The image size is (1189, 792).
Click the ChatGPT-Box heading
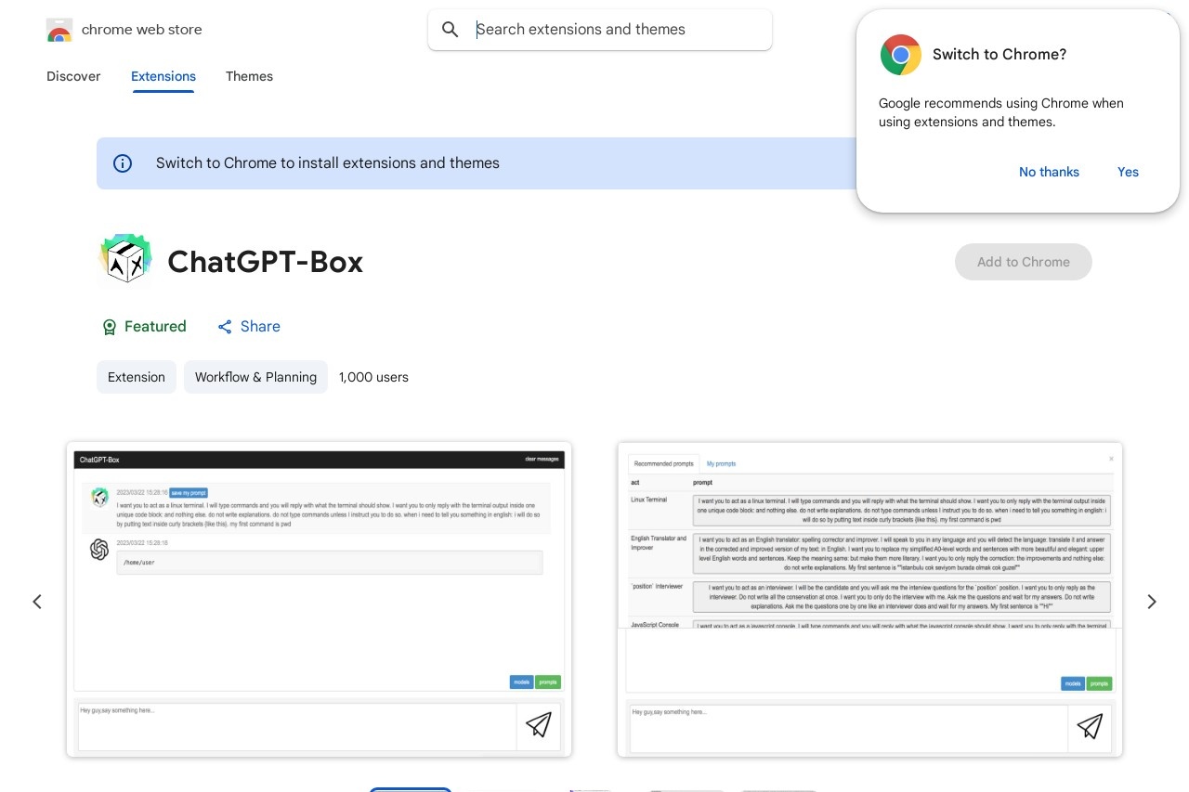click(265, 262)
